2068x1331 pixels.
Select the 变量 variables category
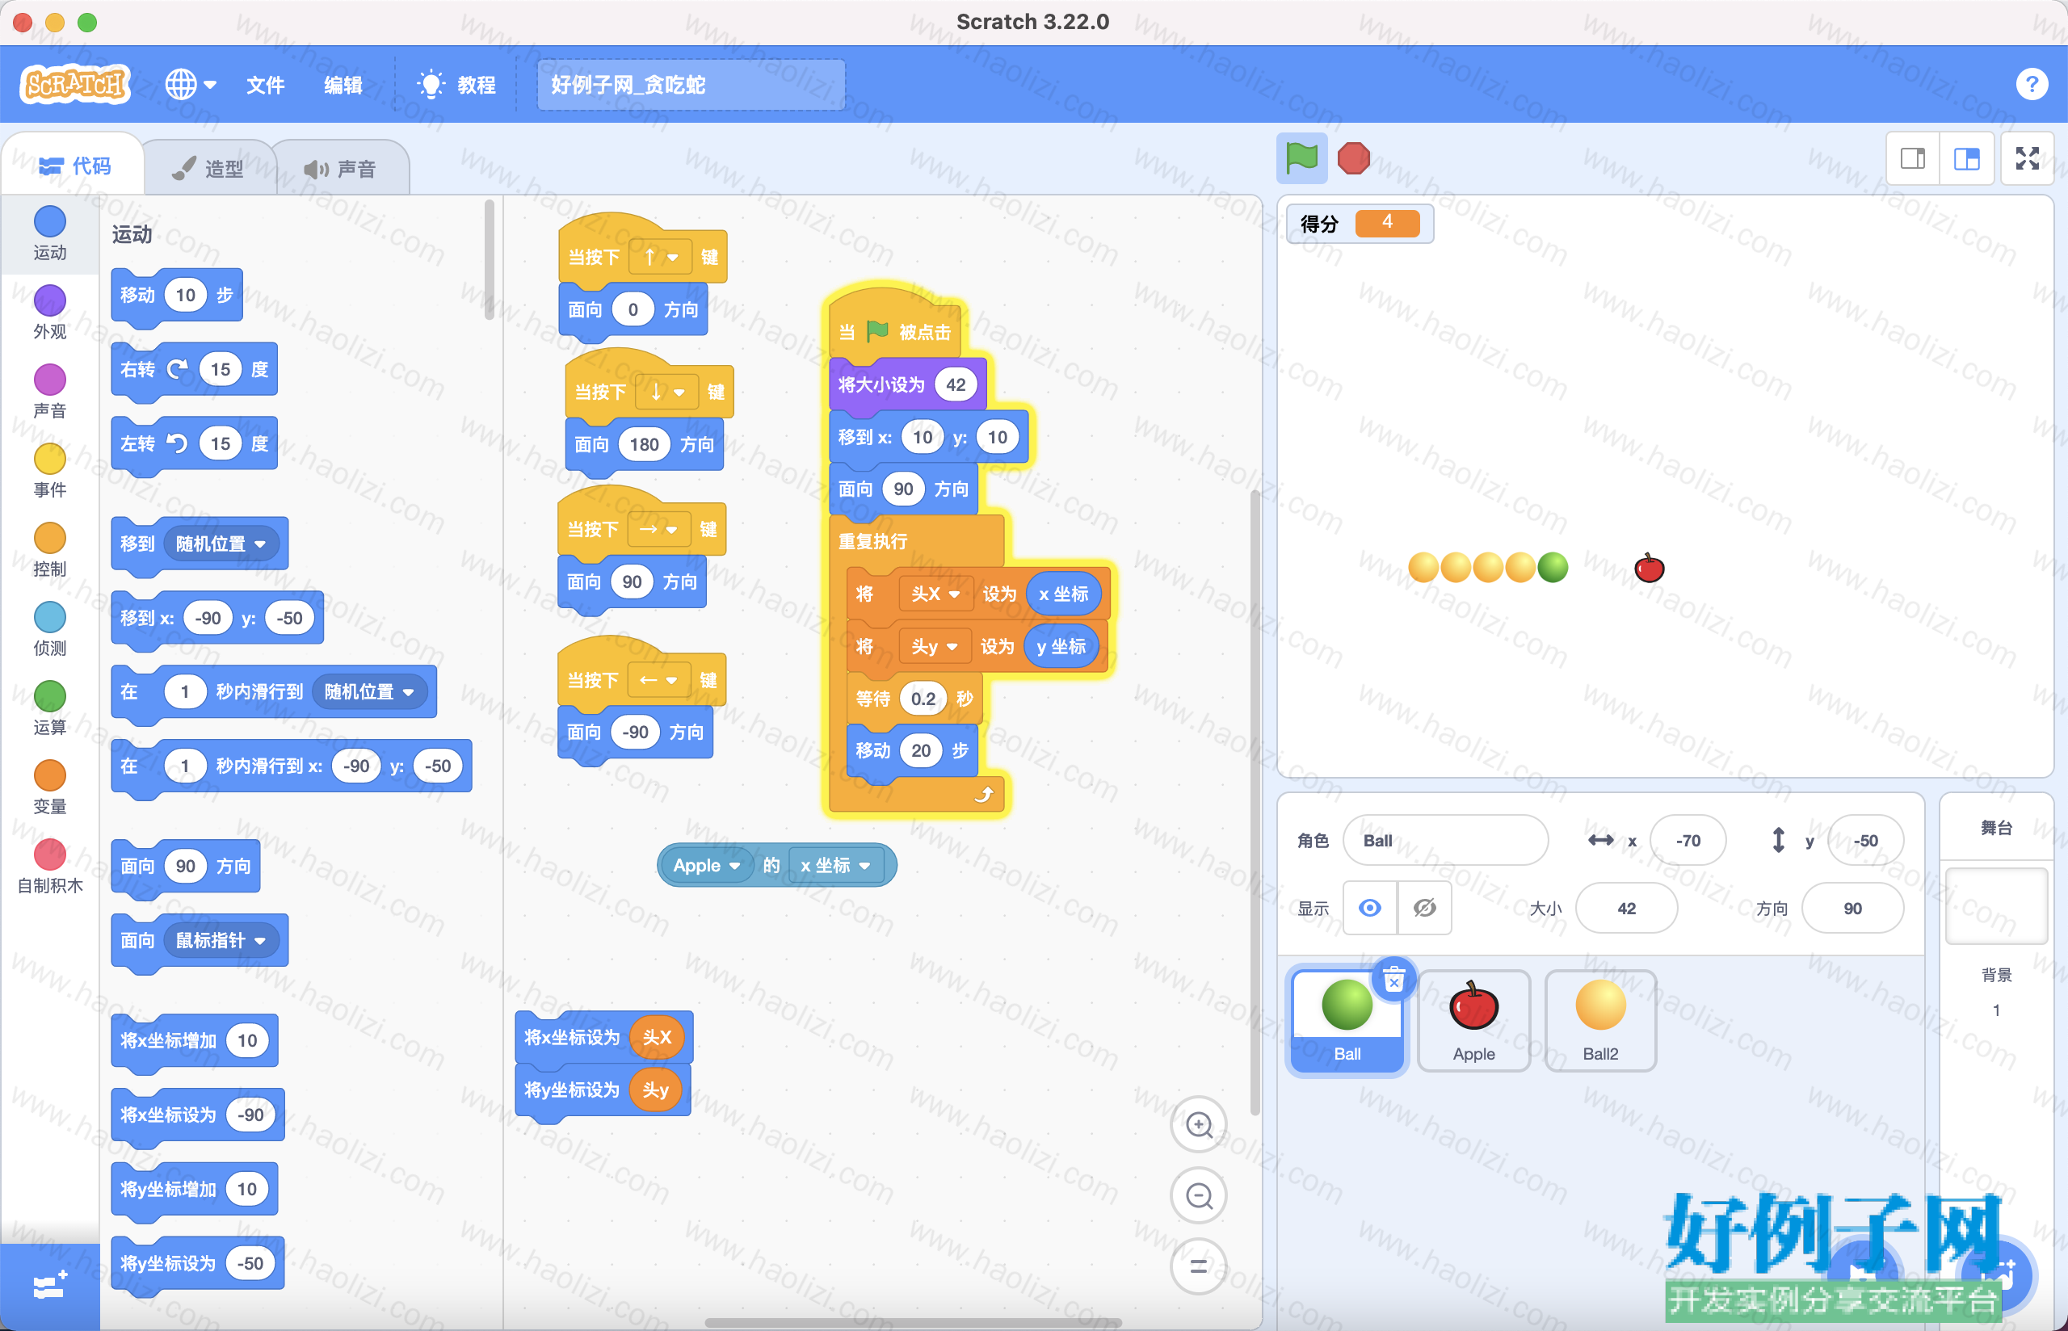(49, 788)
